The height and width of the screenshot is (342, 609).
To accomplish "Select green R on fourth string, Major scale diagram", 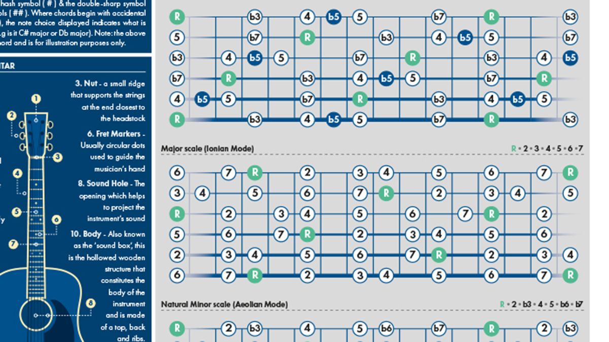I will click(307, 234).
